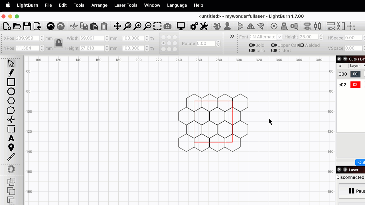Open Device Settings via the wrench icon

click(x=204, y=26)
